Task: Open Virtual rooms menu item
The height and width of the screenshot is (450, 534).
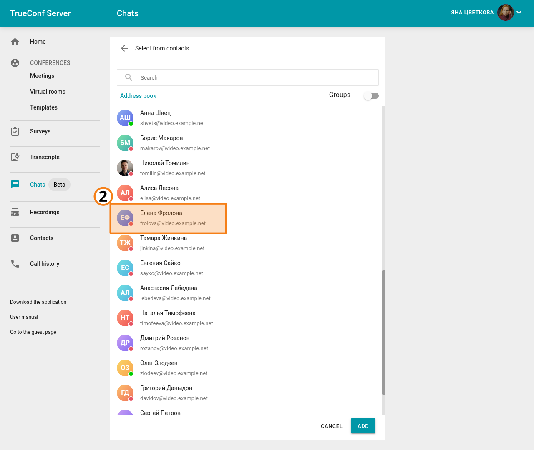Action: [x=48, y=92]
